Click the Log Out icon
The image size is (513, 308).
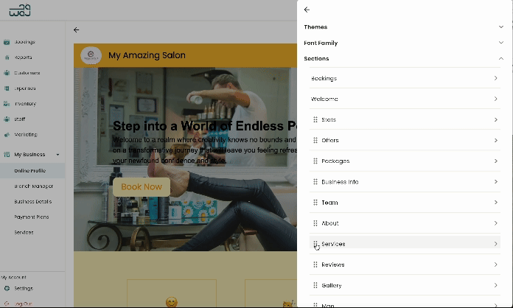pos(7,304)
